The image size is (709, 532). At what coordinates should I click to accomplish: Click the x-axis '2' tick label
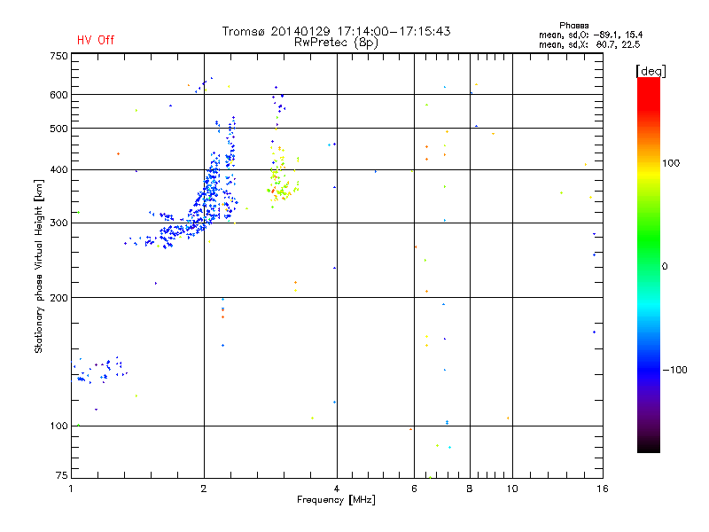tap(204, 489)
